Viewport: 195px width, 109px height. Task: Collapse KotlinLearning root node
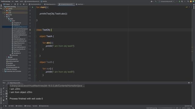[3, 7]
